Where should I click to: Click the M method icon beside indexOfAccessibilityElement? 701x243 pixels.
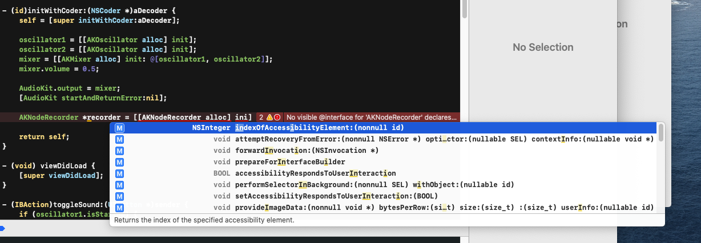[120, 128]
